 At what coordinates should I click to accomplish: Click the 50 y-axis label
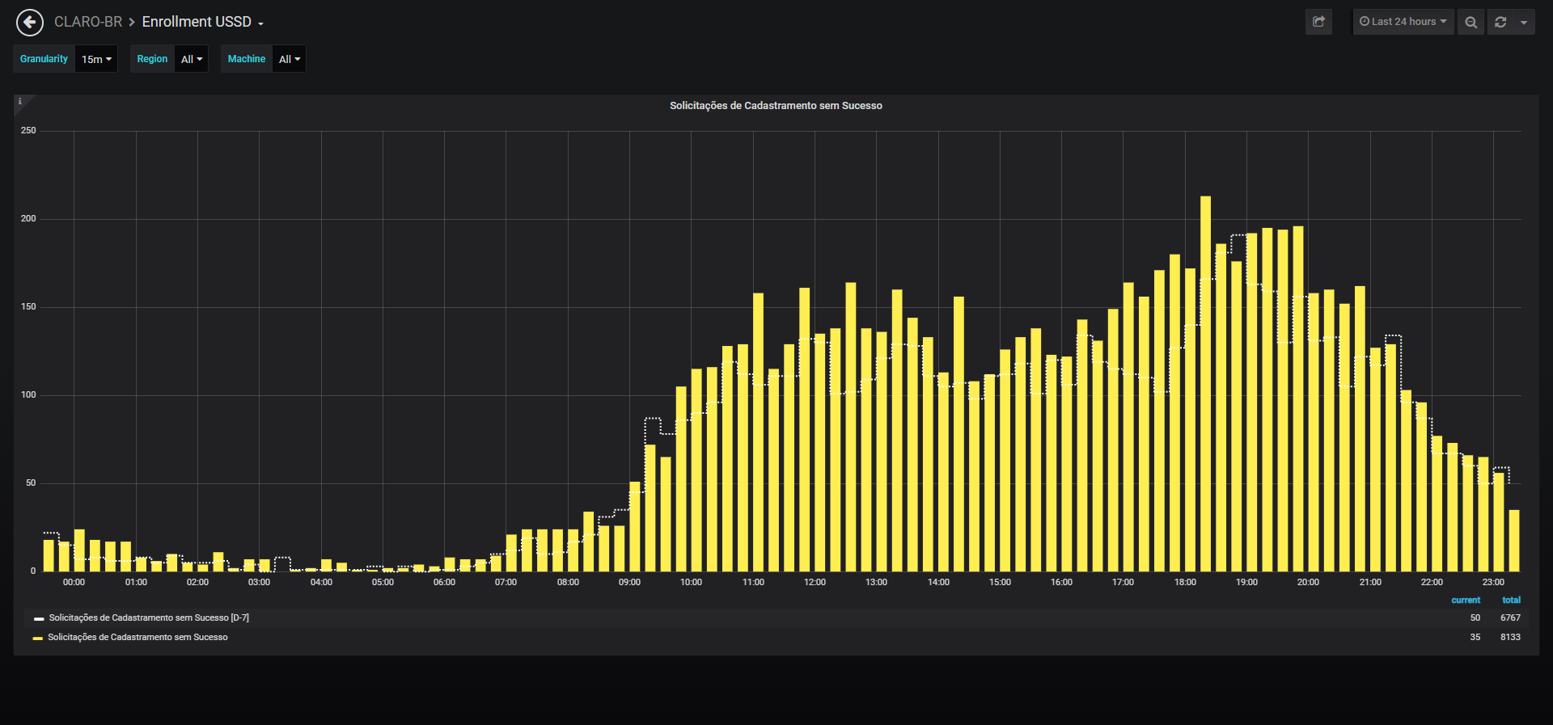click(x=31, y=483)
